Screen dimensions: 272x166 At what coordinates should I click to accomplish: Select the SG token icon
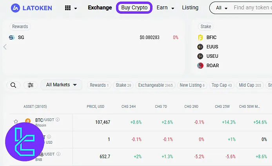click(12, 37)
